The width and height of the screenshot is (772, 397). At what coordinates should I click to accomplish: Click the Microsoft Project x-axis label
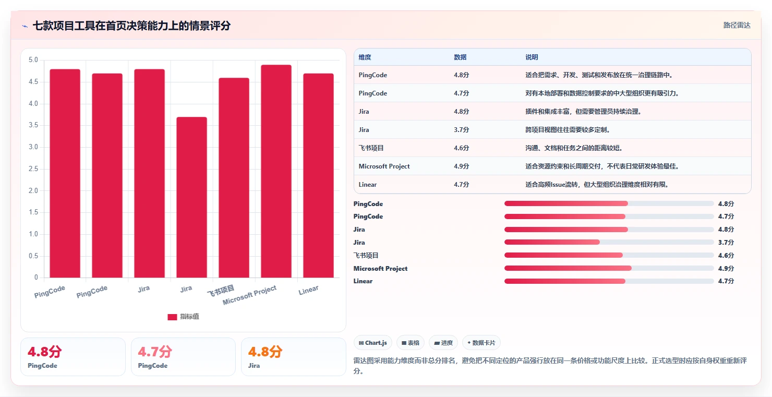pos(250,295)
